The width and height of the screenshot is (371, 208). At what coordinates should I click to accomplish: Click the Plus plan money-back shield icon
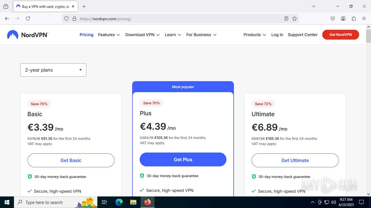pos(142,176)
